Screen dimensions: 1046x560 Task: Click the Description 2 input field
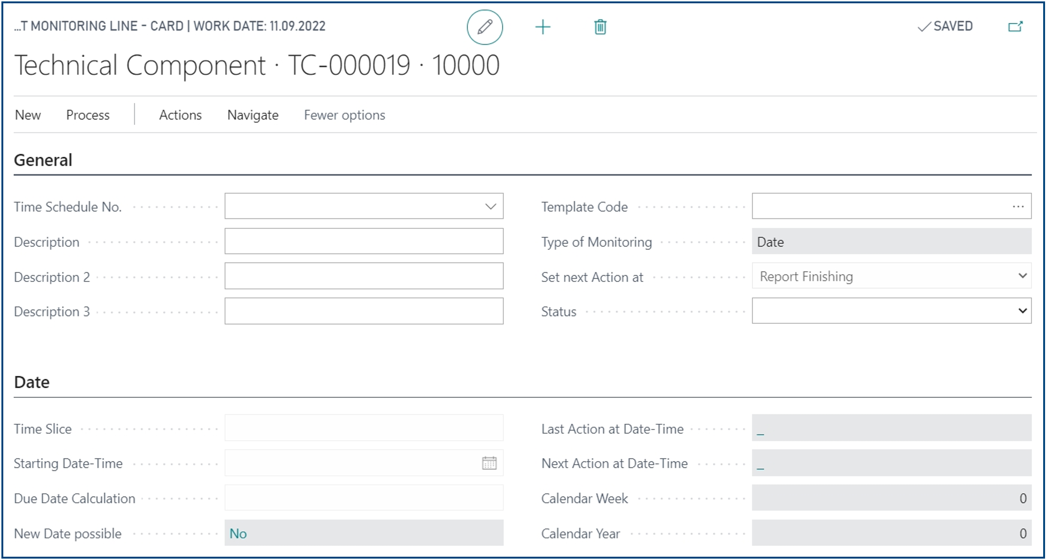click(364, 276)
